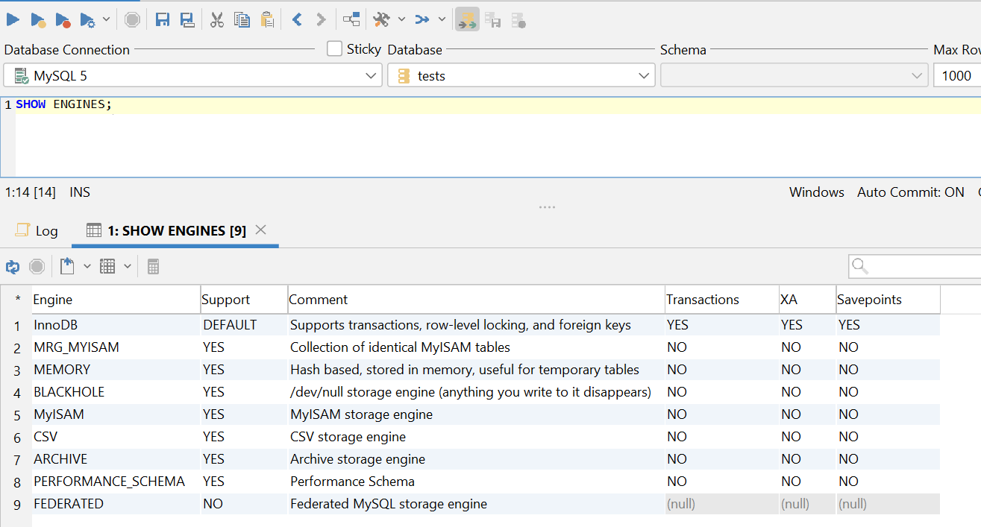981x527 pixels.
Task: Select the BLACKHOLE engine cell
Action: (x=116, y=392)
